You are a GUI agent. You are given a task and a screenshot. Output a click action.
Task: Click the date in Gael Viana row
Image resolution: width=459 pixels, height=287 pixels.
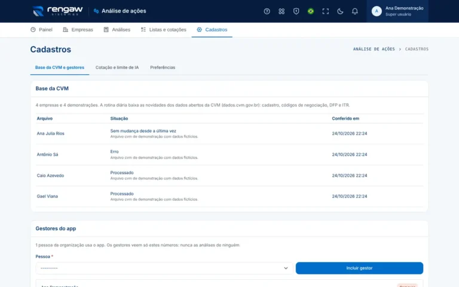pos(350,197)
